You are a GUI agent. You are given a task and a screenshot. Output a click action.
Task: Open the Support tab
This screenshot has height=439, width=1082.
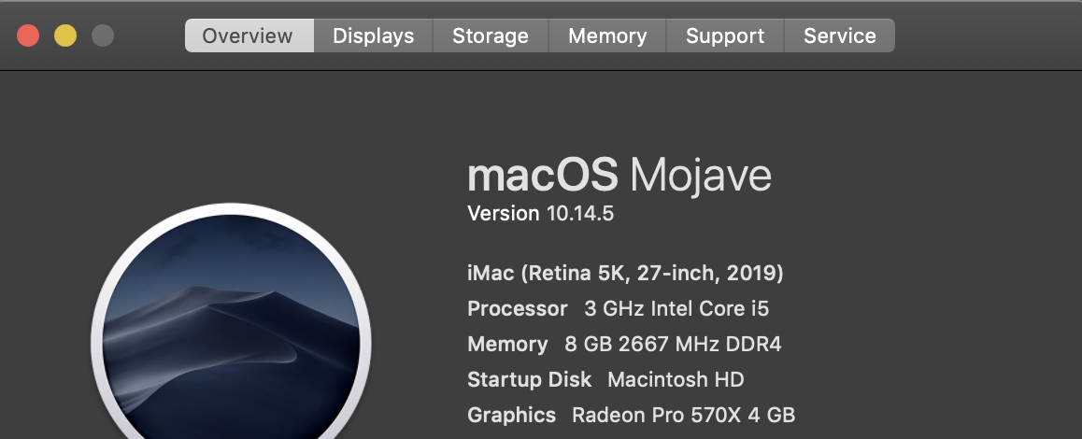click(725, 36)
